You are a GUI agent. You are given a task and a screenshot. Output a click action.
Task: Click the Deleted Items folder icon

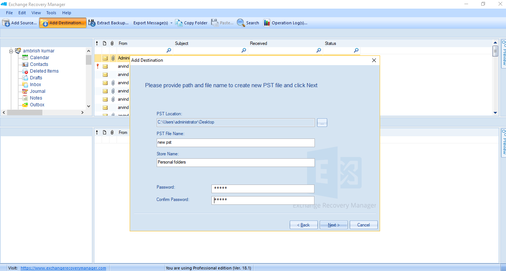pos(25,71)
